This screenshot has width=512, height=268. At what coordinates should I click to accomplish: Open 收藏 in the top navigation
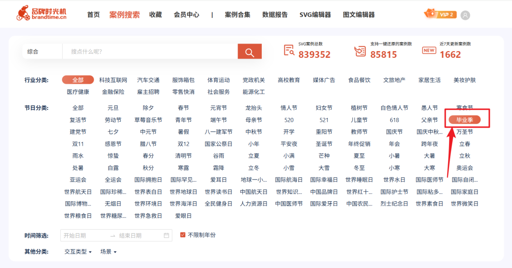[x=155, y=15]
